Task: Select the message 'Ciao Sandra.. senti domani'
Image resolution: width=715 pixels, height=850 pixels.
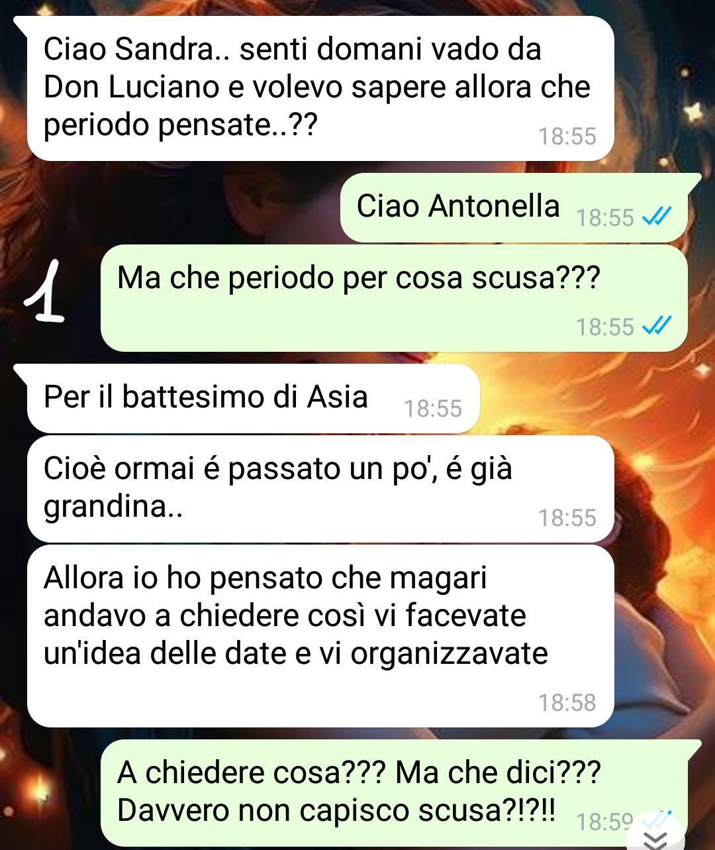Action: pyautogui.click(x=320, y=89)
